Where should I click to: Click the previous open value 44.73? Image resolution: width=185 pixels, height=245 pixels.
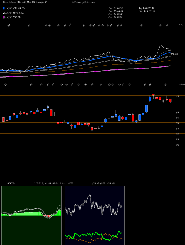point(119,8)
